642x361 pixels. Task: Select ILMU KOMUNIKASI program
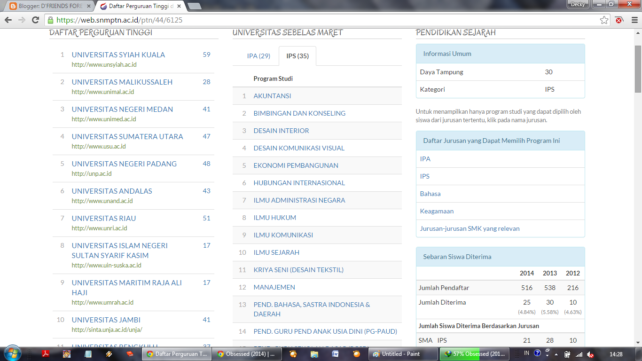[283, 235]
